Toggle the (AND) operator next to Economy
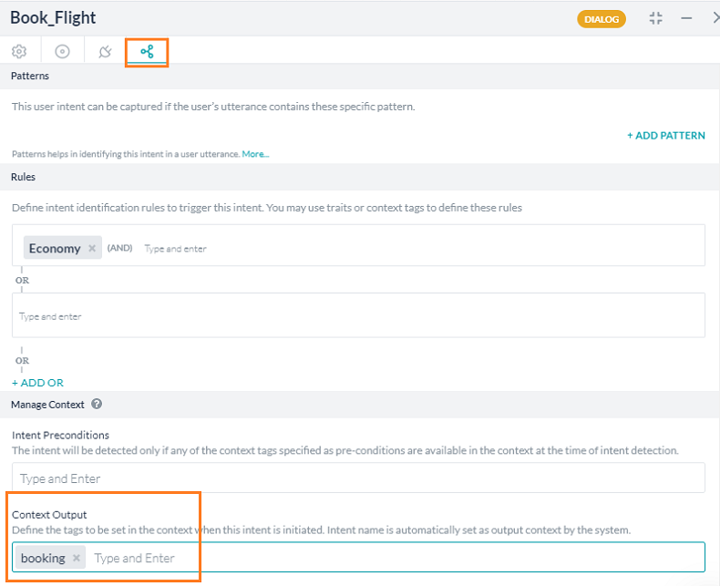720x586 pixels. [120, 248]
